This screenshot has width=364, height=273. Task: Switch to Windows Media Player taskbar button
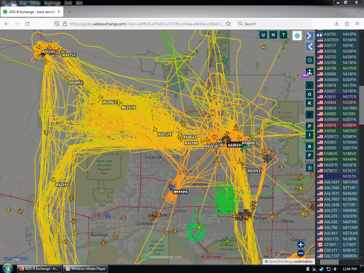86,269
